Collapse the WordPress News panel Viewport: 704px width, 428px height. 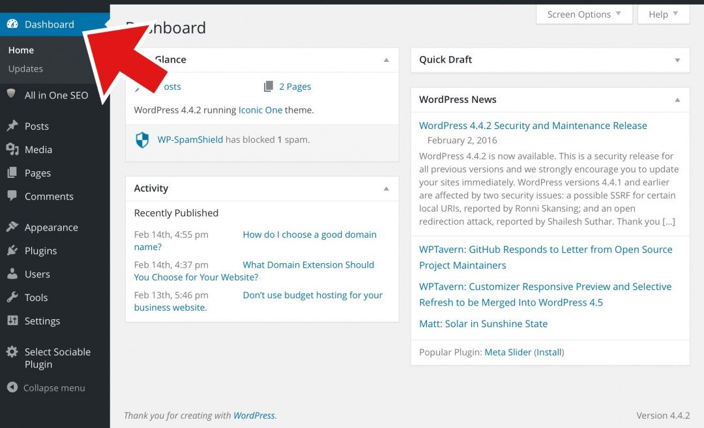tap(677, 100)
